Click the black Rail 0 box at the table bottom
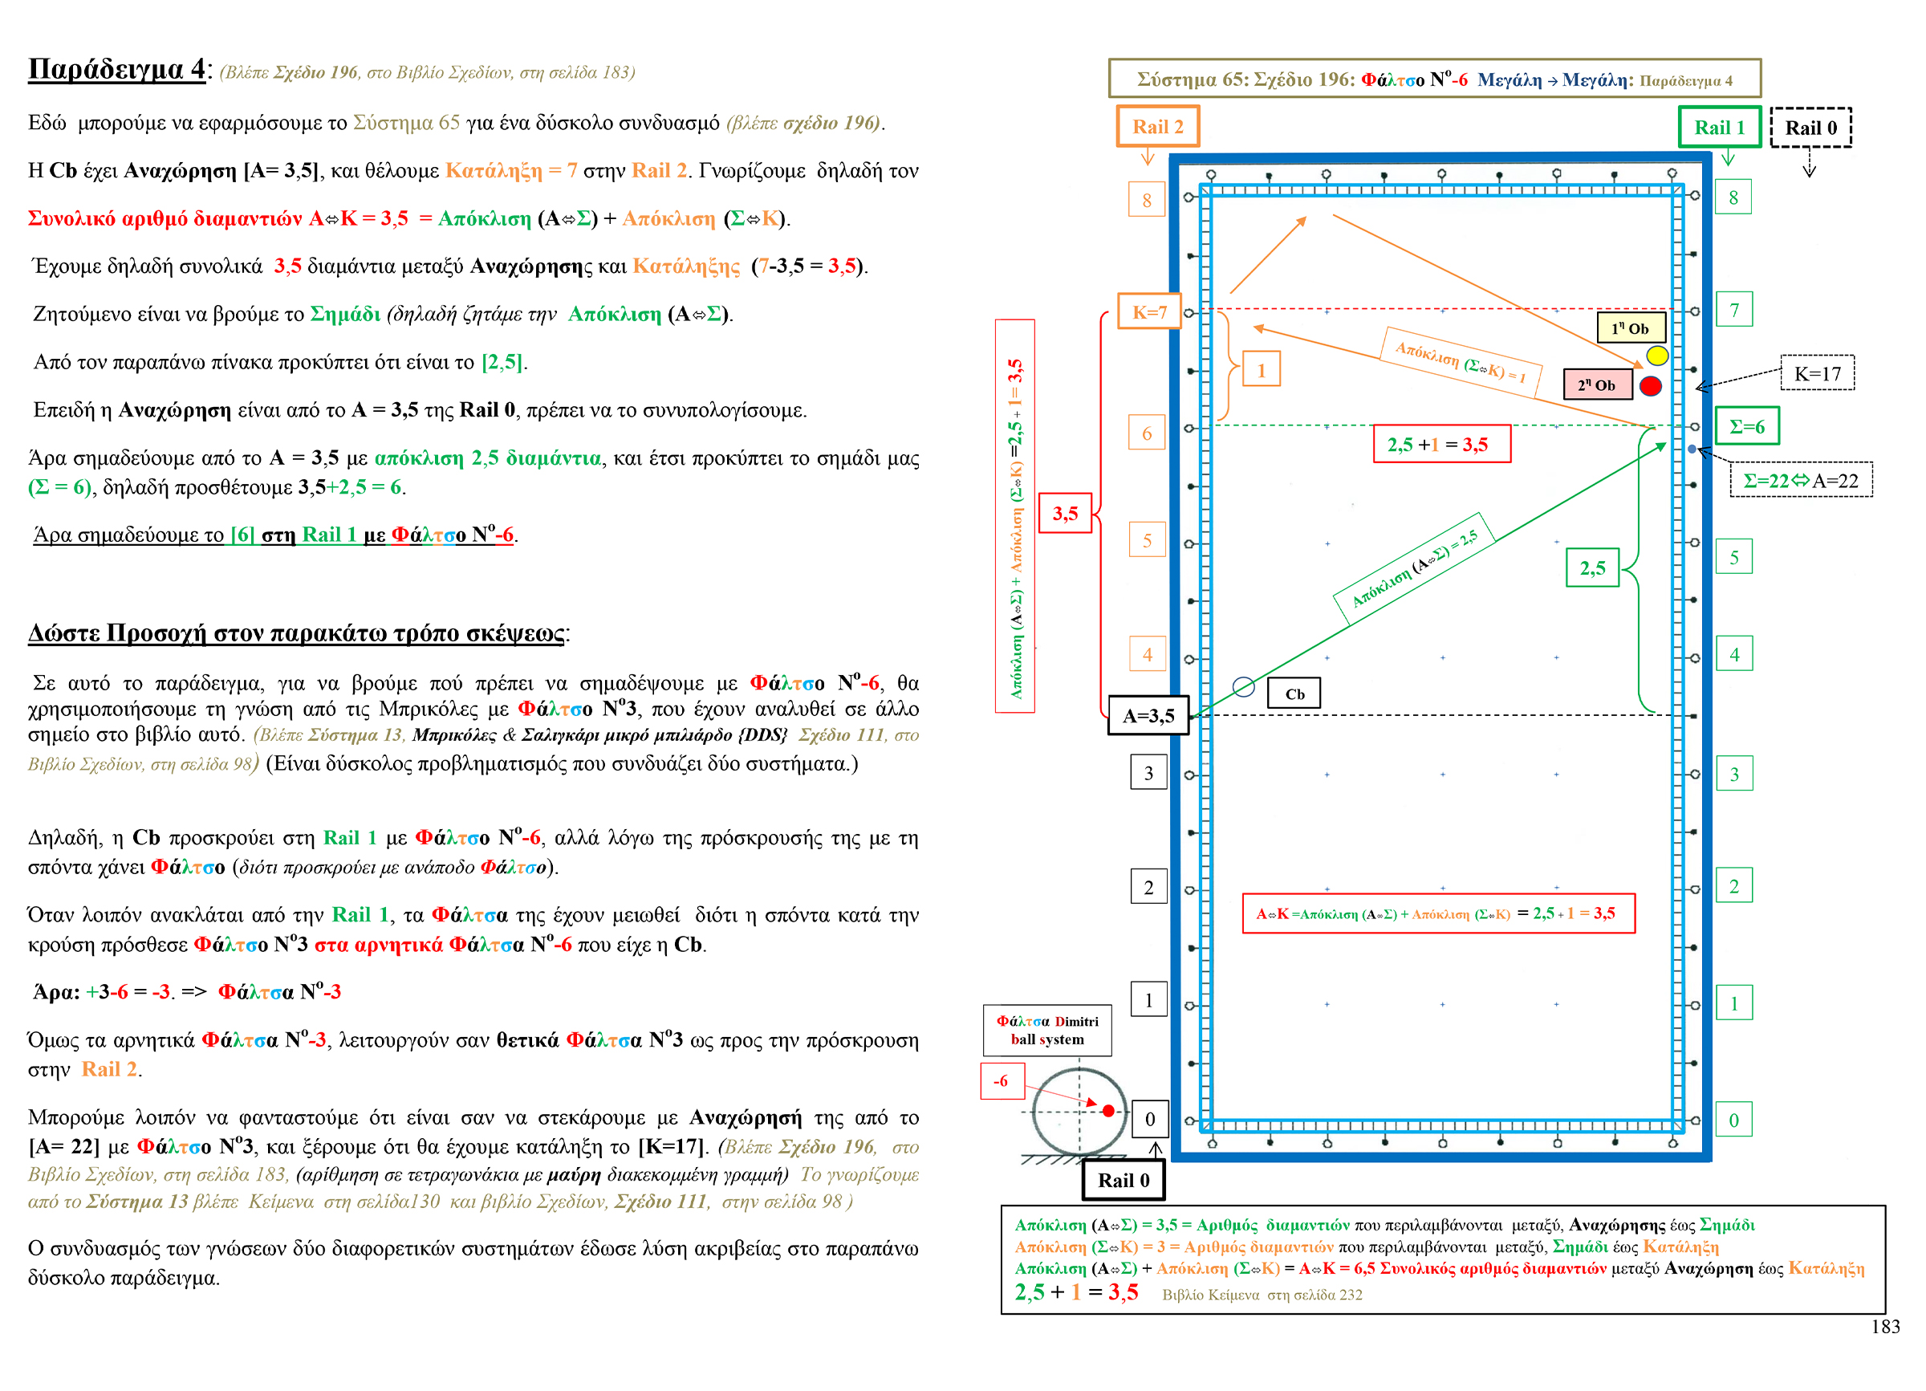1926x1391 pixels. (x=1123, y=1180)
